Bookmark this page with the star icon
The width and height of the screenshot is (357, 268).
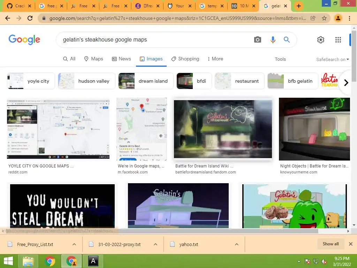(x=324, y=18)
